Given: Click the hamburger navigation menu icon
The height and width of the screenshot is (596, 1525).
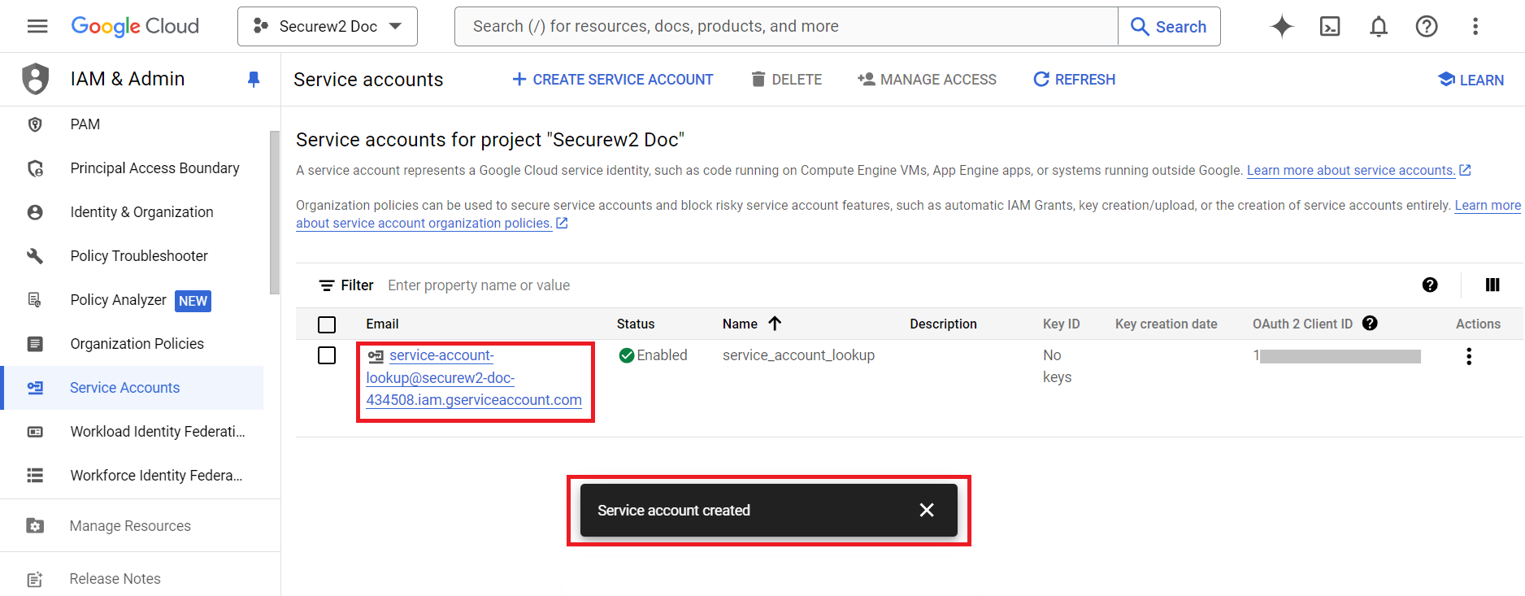Looking at the screenshot, I should click(x=37, y=27).
